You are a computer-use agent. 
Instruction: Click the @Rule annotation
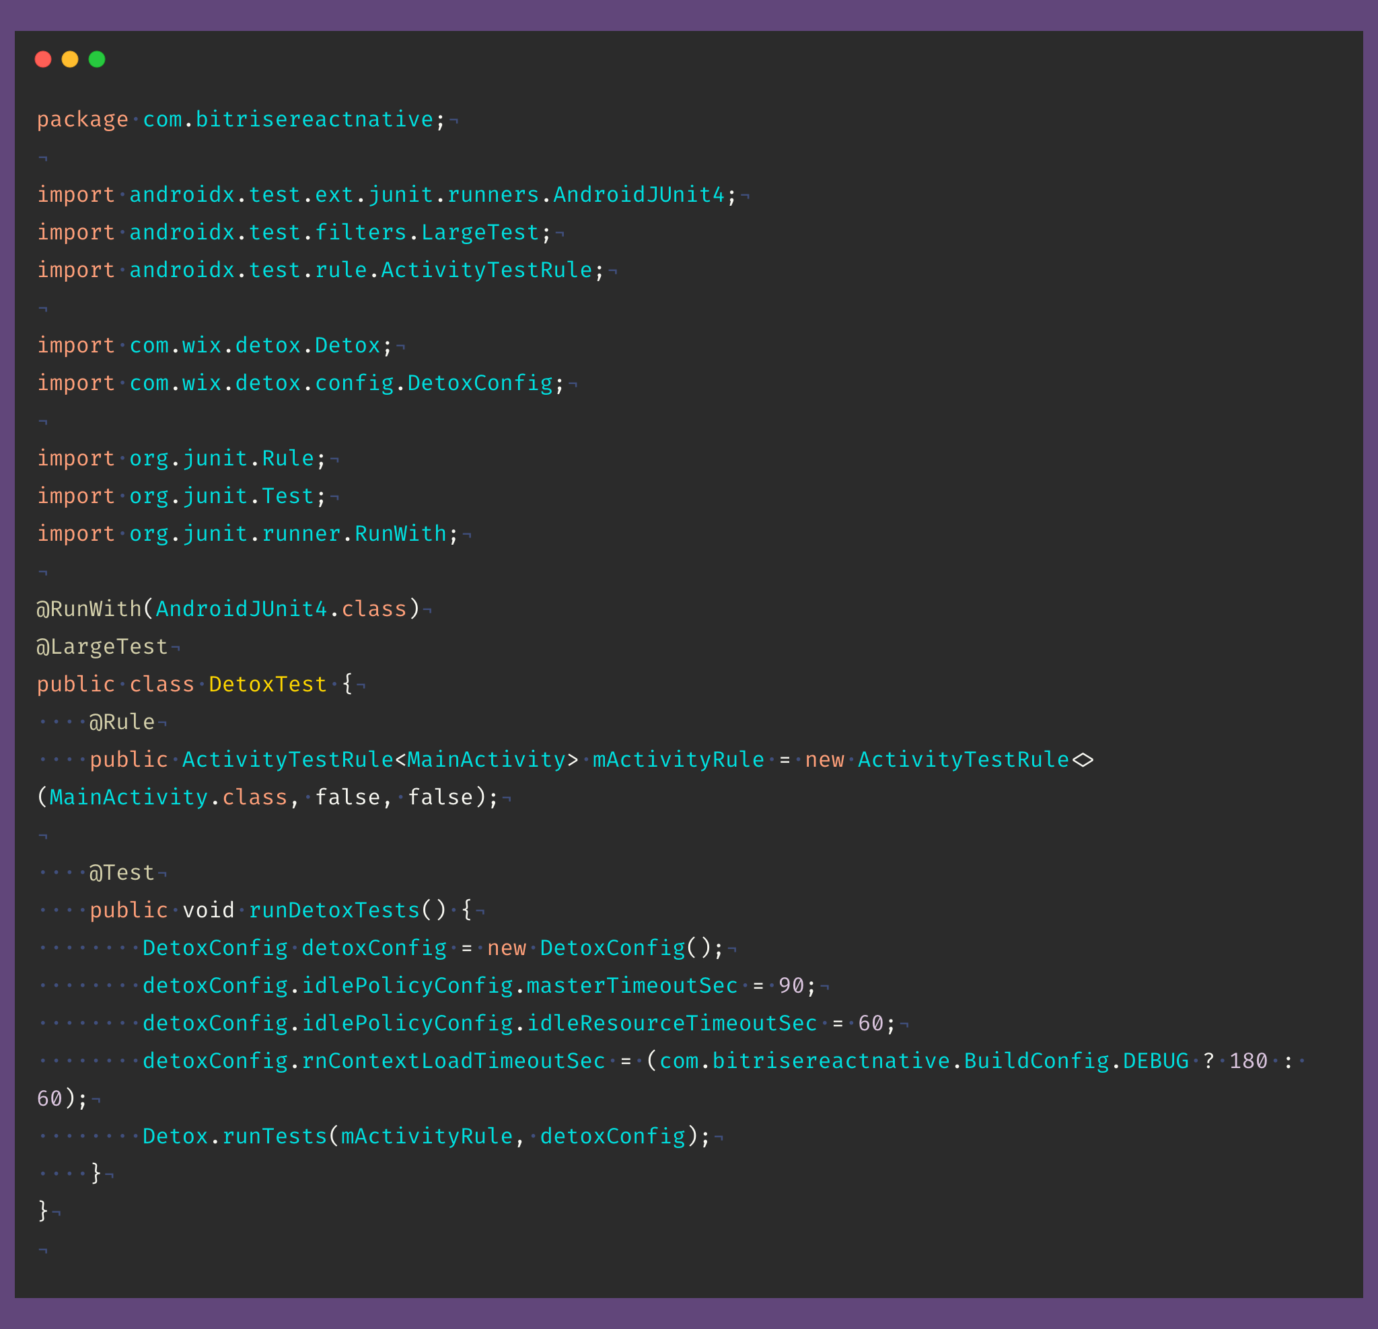[122, 722]
